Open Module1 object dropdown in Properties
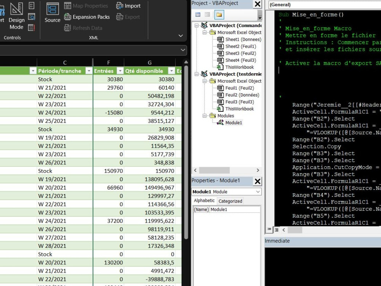Image resolution: width=381 pixels, height=286 pixels. [258, 192]
